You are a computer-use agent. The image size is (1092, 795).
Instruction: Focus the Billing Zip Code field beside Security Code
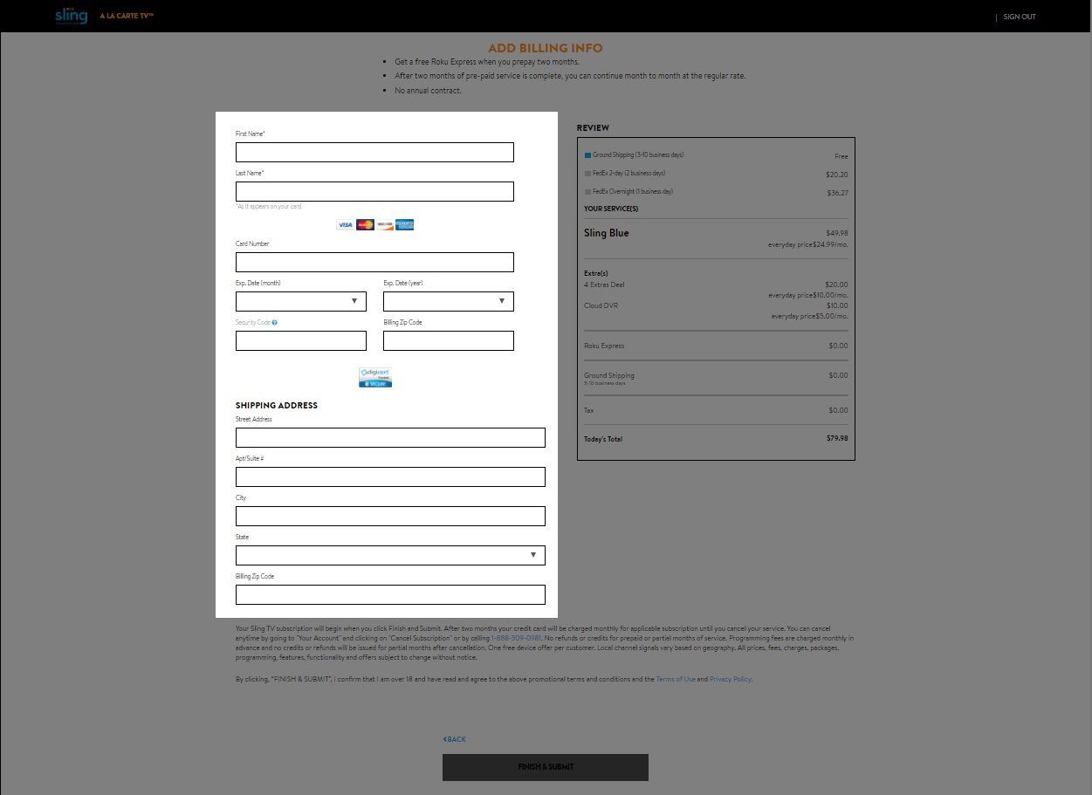[449, 340]
